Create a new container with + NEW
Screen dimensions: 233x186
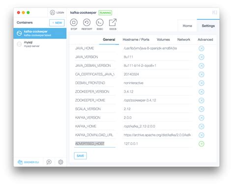click(x=57, y=23)
